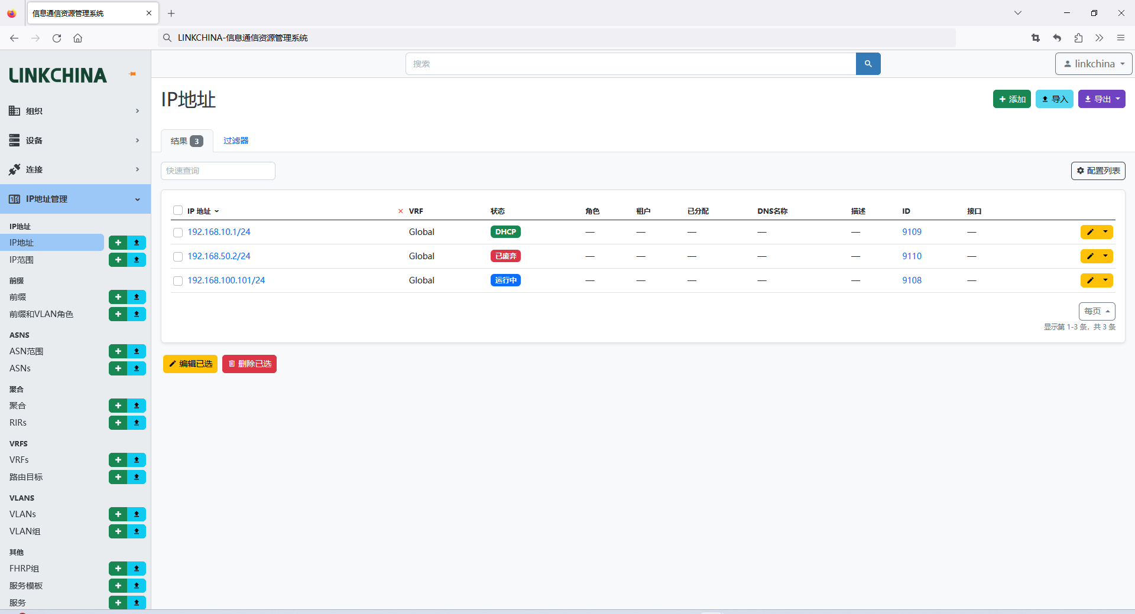This screenshot has width=1135, height=614.
Task: Sort by the IP 地址 column header
Action: pos(199,211)
